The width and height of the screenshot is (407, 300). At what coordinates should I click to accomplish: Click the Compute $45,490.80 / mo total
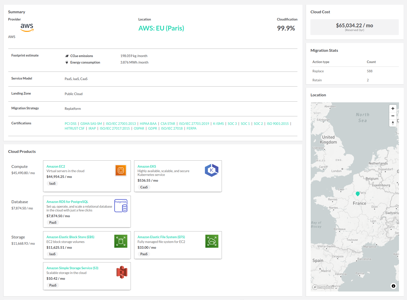23,173
